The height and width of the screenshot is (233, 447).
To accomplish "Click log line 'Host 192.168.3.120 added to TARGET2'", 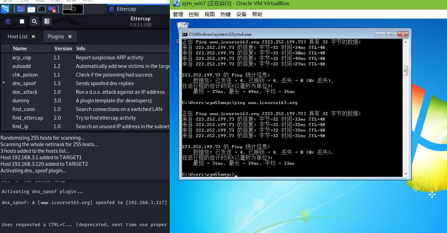I will pyautogui.click(x=44, y=164).
